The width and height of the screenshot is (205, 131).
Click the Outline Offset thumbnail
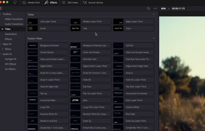click(118, 107)
